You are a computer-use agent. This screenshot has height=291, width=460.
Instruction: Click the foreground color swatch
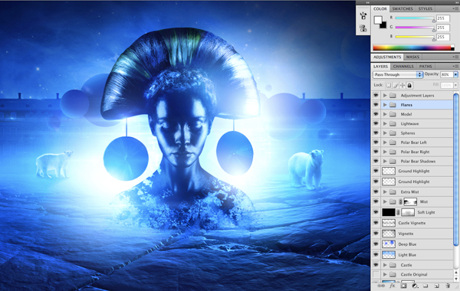(378, 20)
